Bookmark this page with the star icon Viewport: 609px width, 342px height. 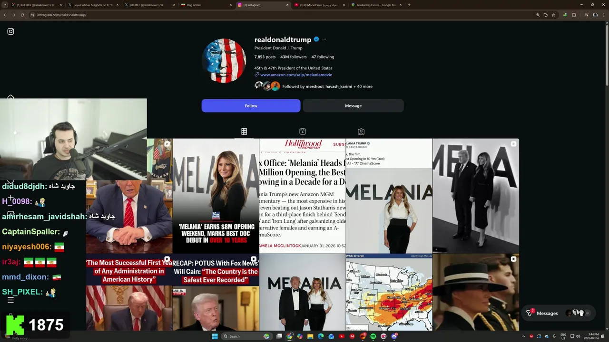coord(553,15)
